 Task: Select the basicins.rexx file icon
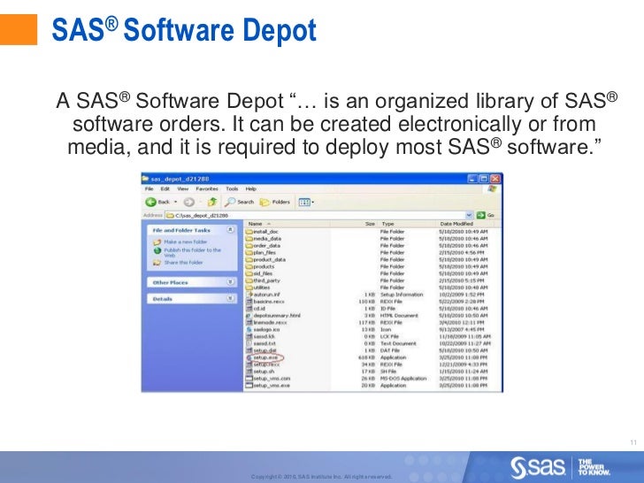point(249,302)
